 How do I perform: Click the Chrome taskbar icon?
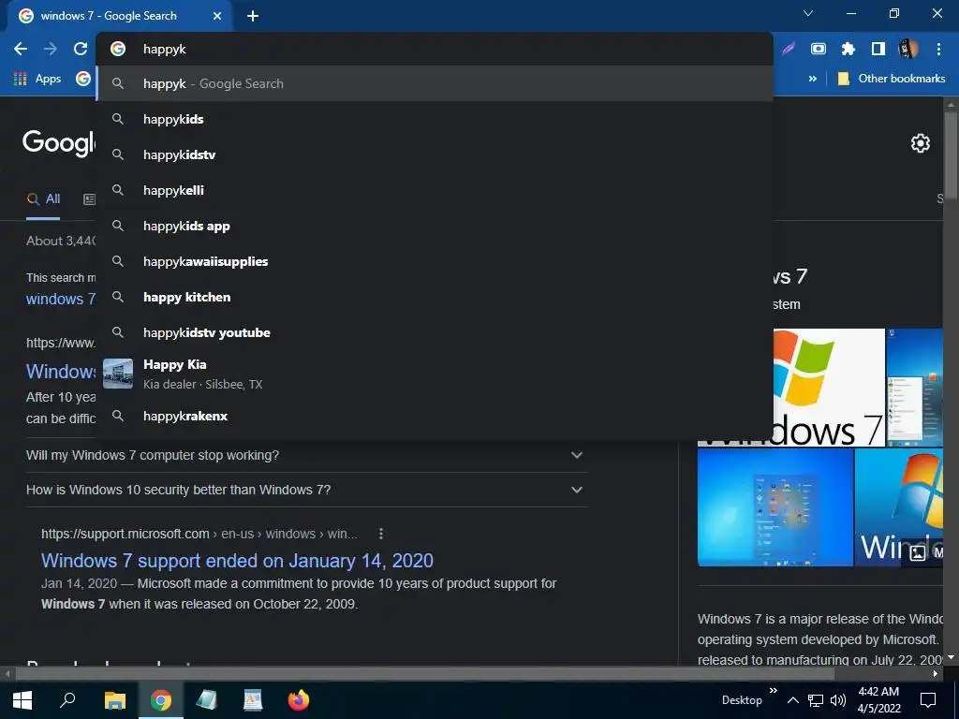click(161, 699)
